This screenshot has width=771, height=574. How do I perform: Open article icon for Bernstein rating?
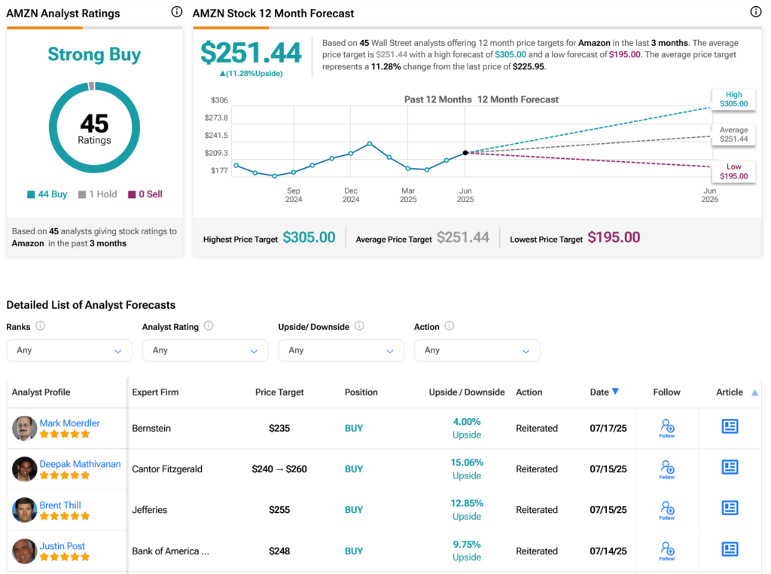click(x=730, y=426)
